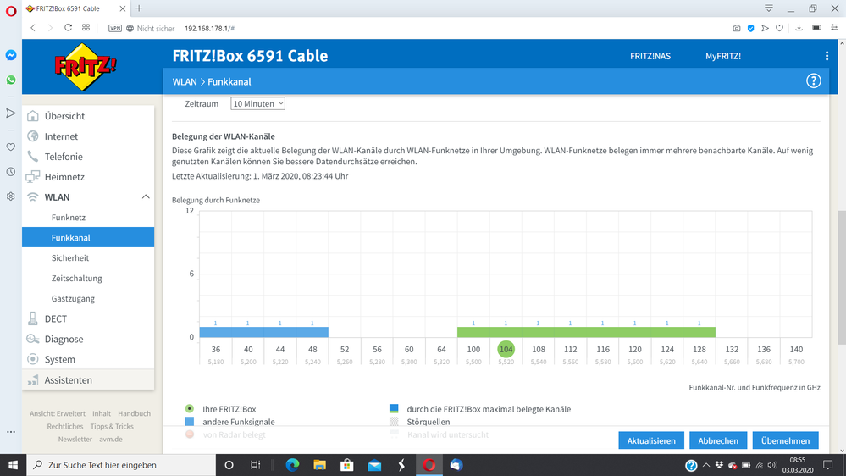The width and height of the screenshot is (846, 476).
Task: Click the blue bar on channel 36
Action: (216, 333)
